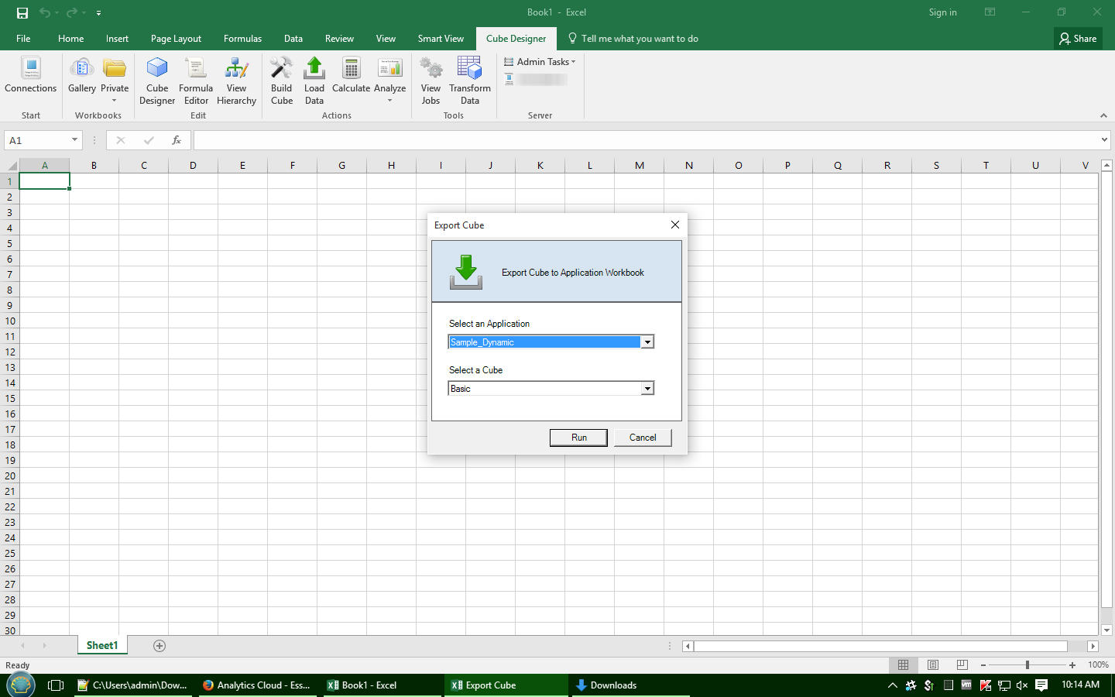The width and height of the screenshot is (1115, 697).
Task: Open the Formula Editor
Action: pos(196,81)
